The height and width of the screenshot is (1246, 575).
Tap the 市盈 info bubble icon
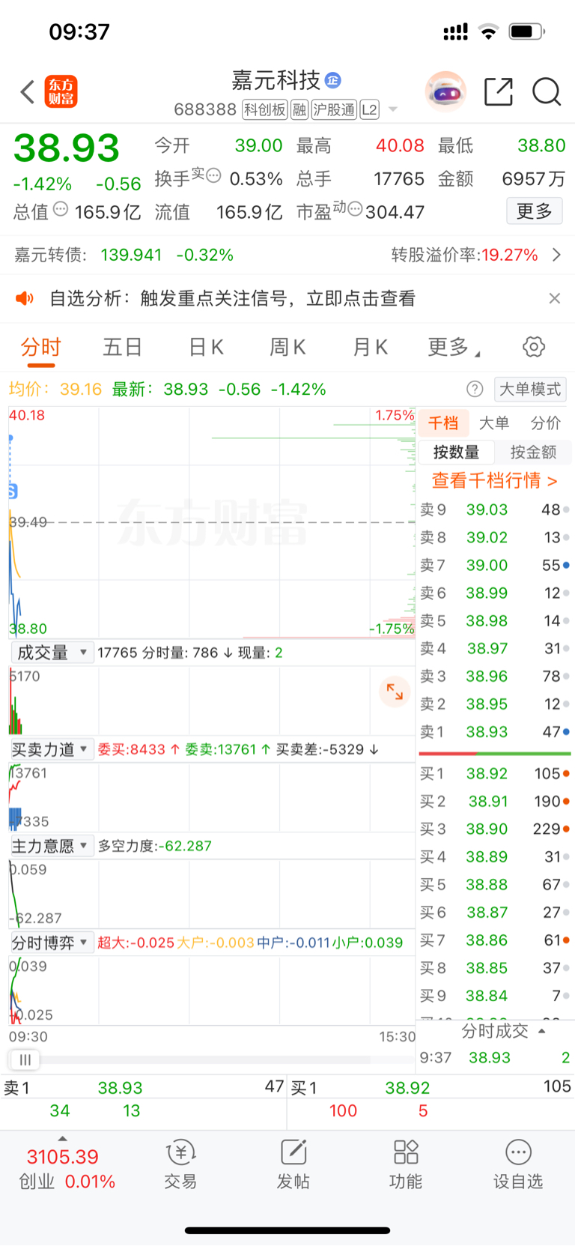pos(355,208)
